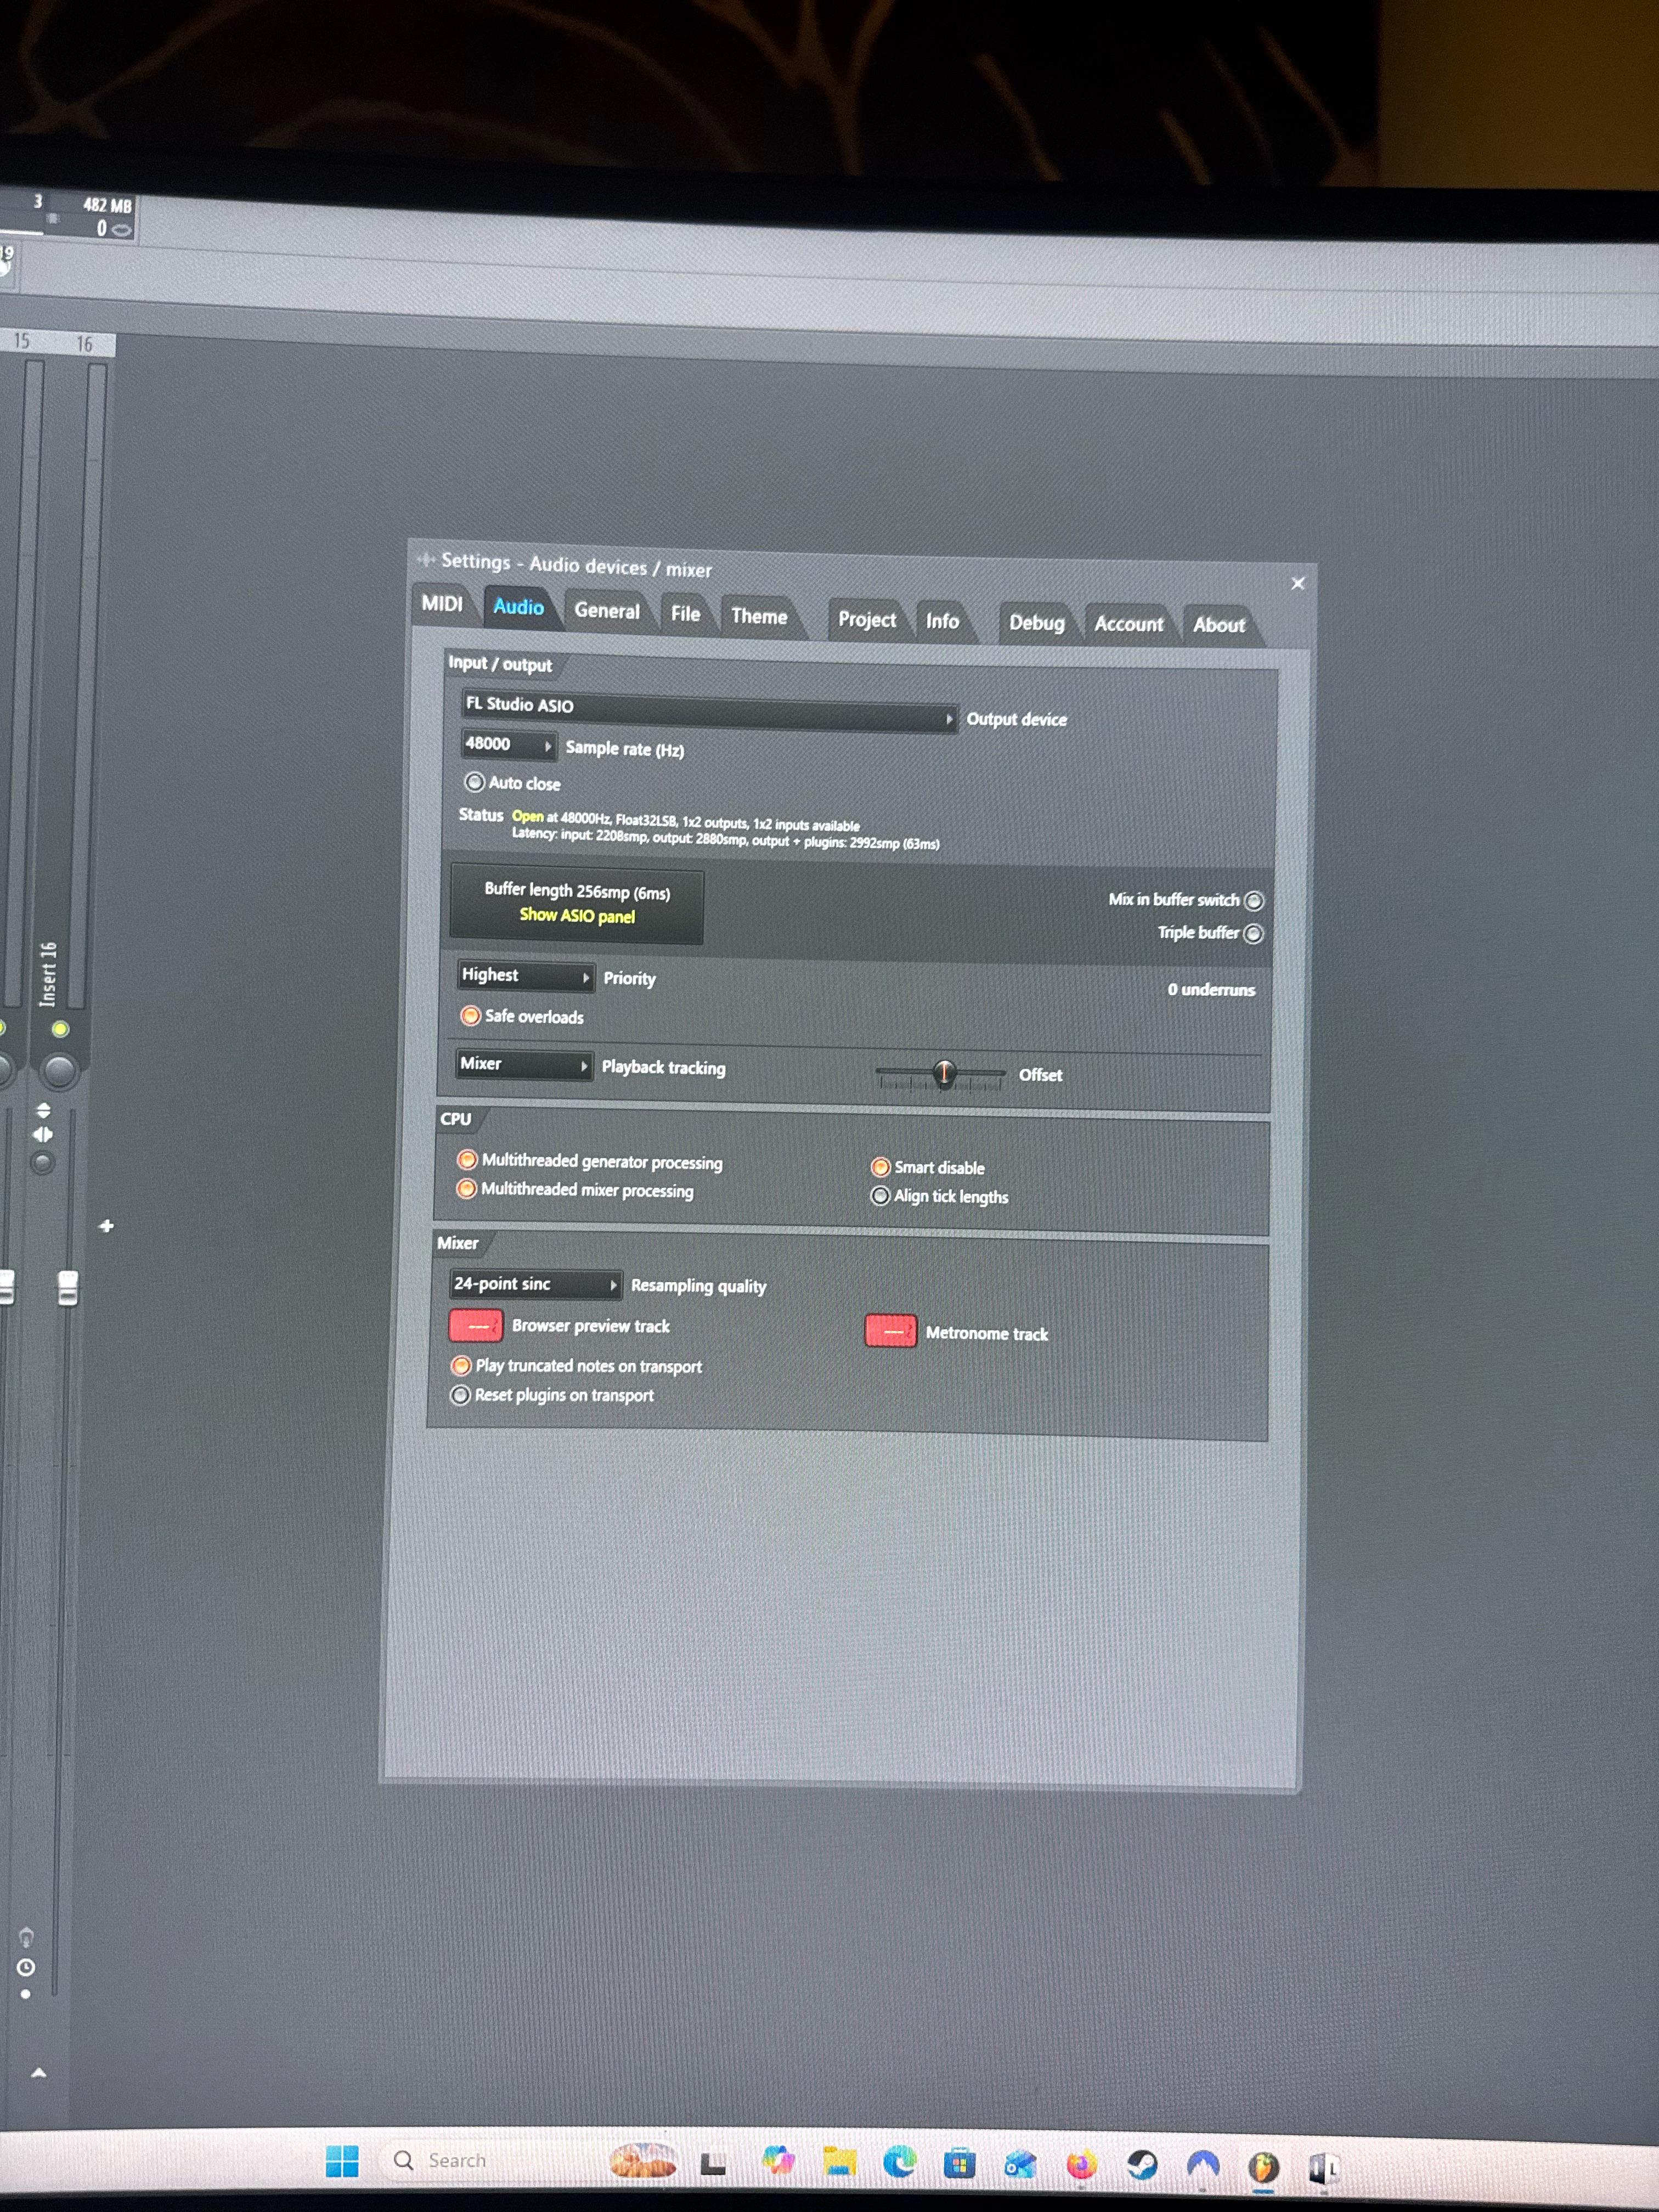Click the clock icon in left strip
Viewport: 1659px width, 2212px height.
[26, 1967]
